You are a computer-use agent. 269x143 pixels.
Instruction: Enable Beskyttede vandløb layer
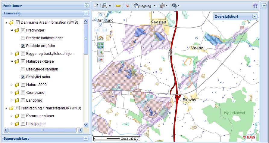tap(23, 69)
